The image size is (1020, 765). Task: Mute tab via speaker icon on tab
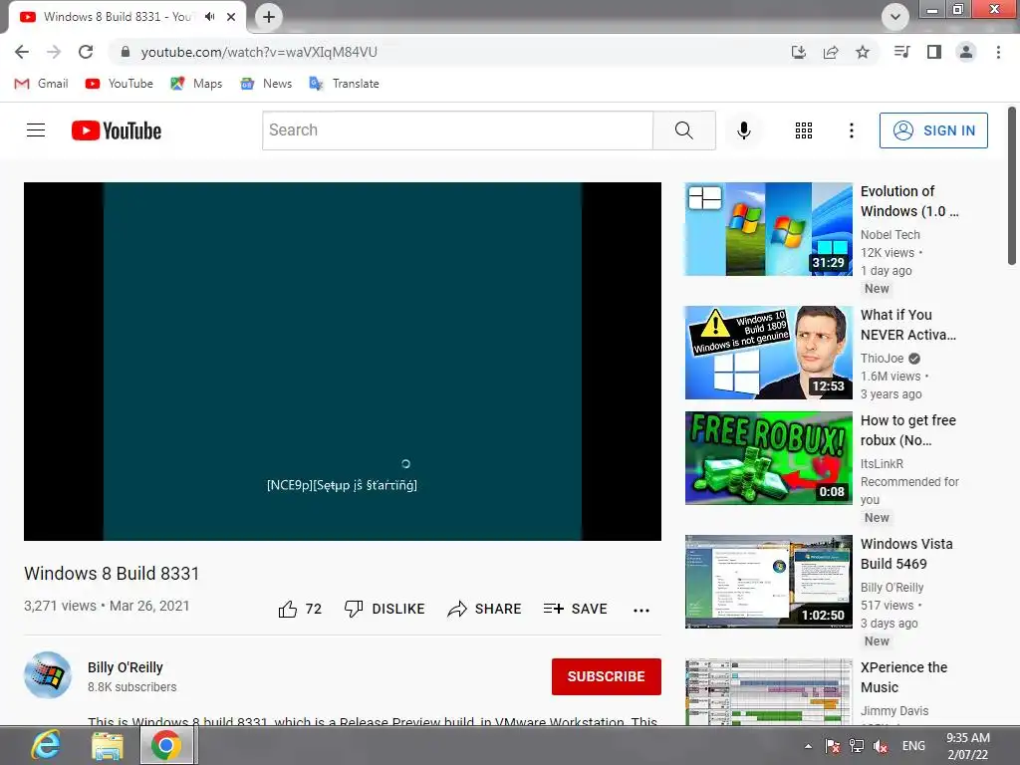point(209,17)
